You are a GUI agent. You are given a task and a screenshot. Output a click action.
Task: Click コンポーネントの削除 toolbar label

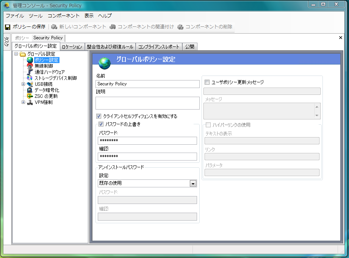pyautogui.click(x=209, y=27)
